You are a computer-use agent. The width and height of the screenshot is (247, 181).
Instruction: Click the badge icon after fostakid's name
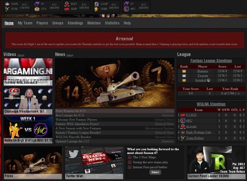(209, 80)
